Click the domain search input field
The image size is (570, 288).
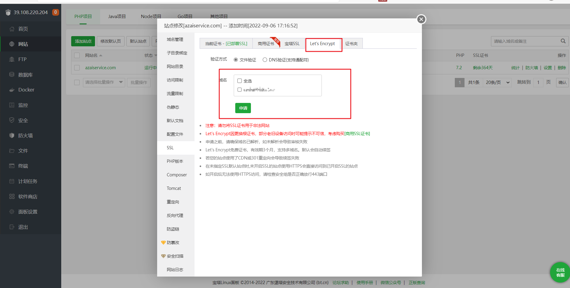[525, 41]
